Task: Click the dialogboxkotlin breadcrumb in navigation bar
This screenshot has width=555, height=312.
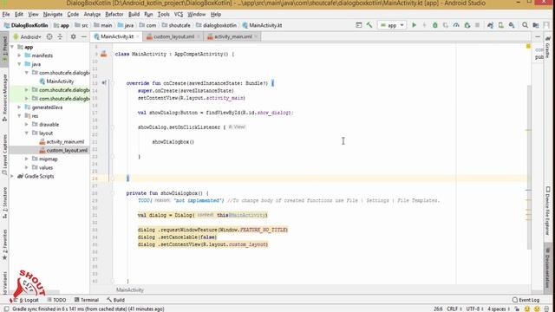Action: pyautogui.click(x=216, y=25)
